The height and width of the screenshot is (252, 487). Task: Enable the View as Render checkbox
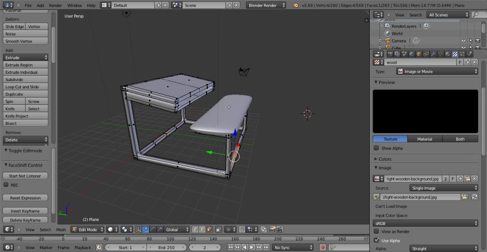click(x=377, y=231)
